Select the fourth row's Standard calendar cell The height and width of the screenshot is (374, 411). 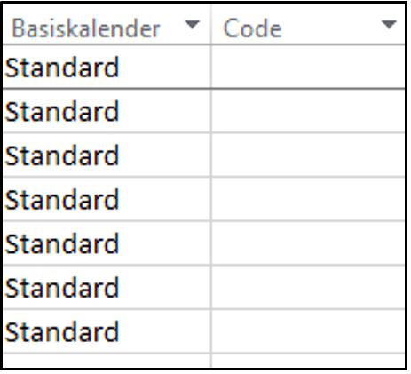(107, 199)
